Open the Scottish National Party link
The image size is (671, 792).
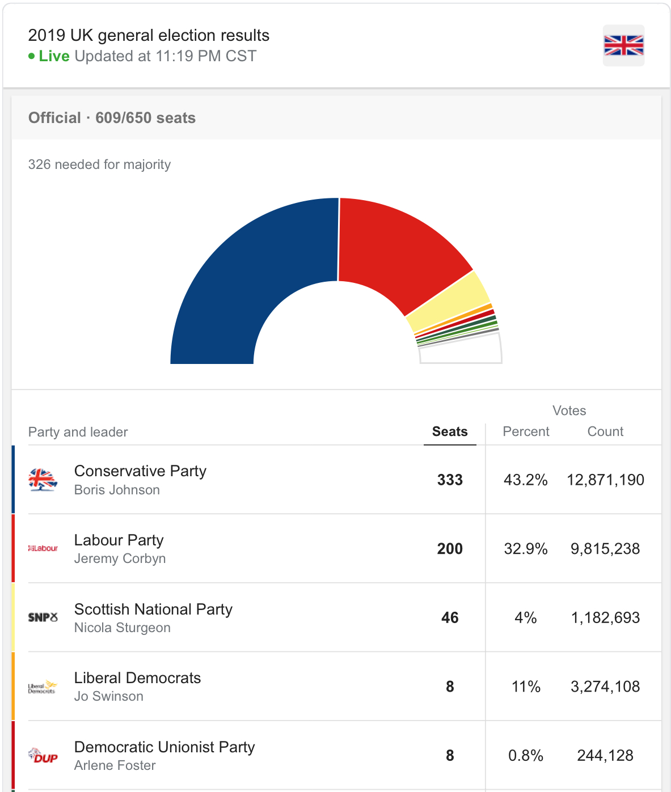click(153, 609)
